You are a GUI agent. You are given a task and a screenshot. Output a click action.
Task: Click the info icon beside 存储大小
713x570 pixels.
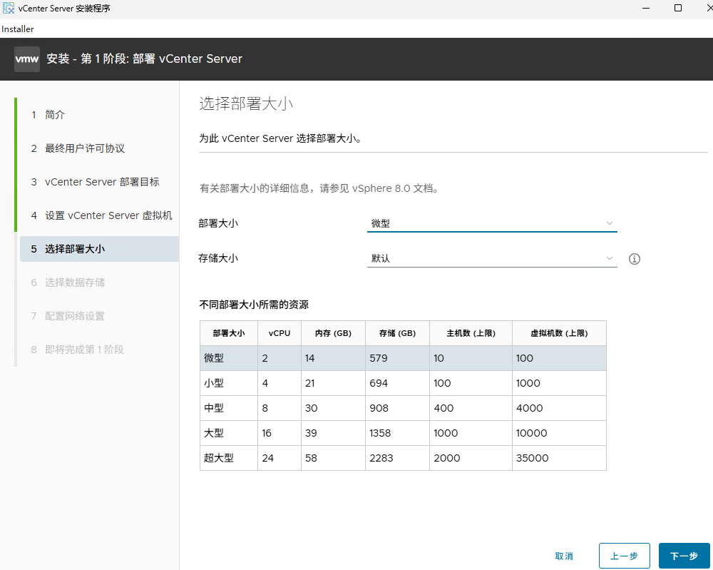[x=634, y=259]
